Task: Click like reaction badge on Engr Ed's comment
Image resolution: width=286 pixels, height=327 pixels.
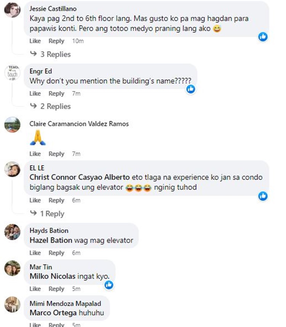Action: [x=191, y=89]
